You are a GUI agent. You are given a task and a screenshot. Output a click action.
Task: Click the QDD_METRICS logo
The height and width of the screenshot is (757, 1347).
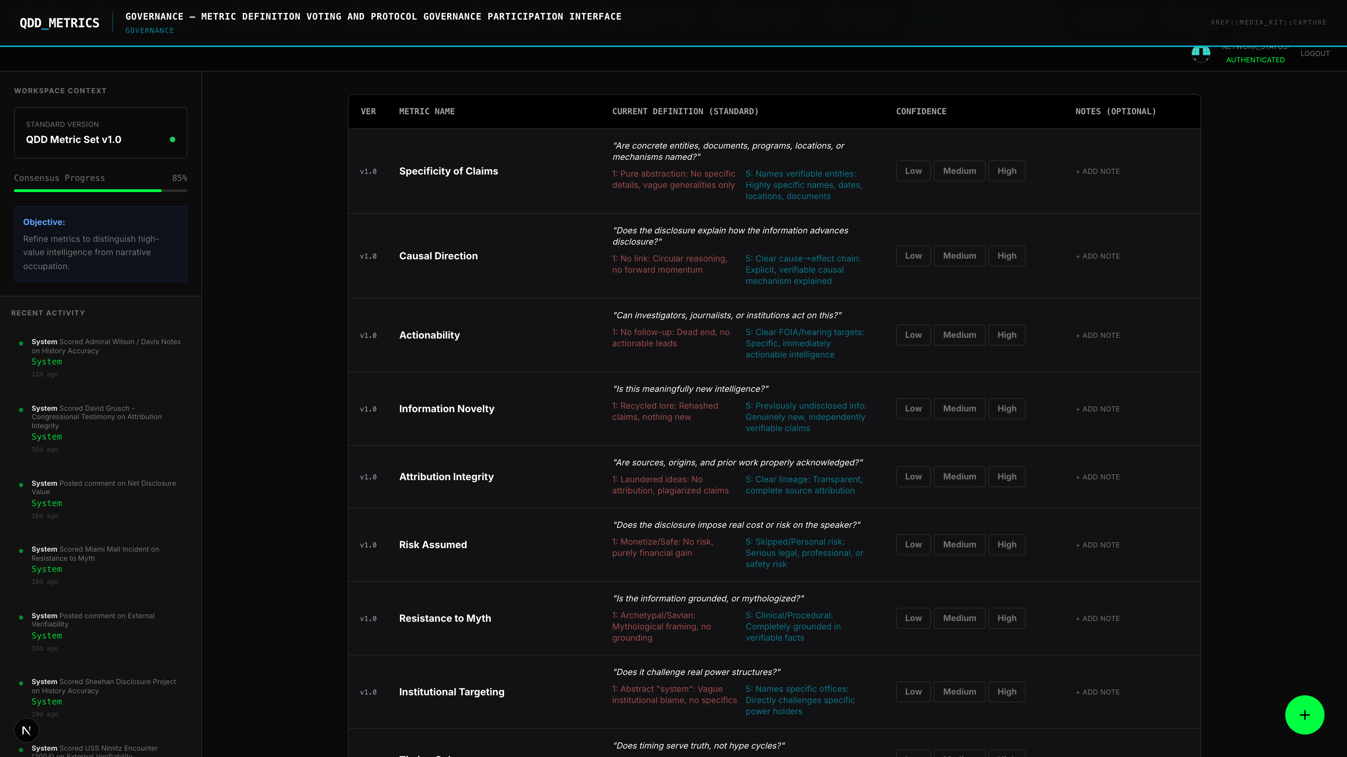[x=60, y=23]
